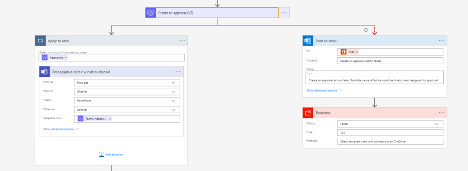Click the Apply to each loop icon
This screenshot has width=468, height=171.
[40, 40]
